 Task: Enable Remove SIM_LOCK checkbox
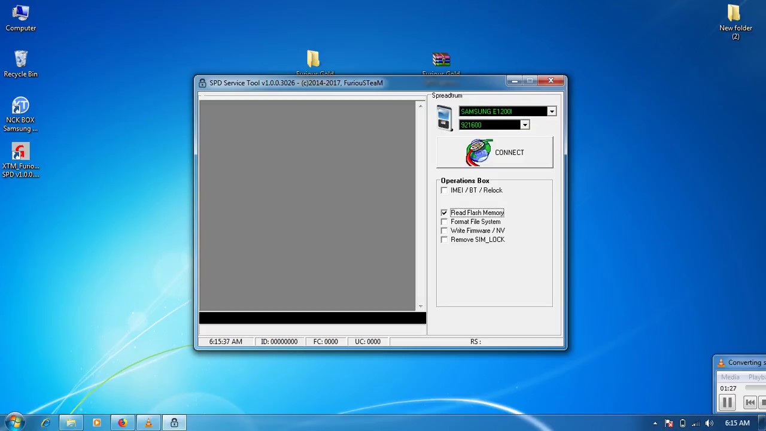click(x=444, y=239)
